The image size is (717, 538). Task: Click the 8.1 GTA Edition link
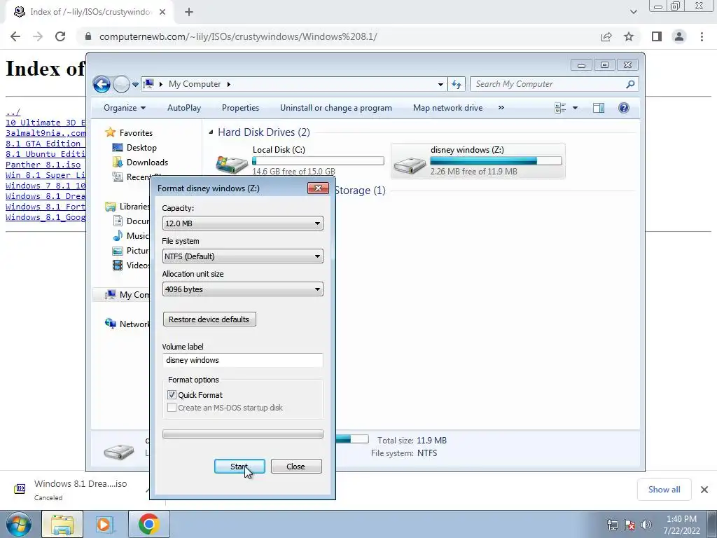(x=43, y=144)
